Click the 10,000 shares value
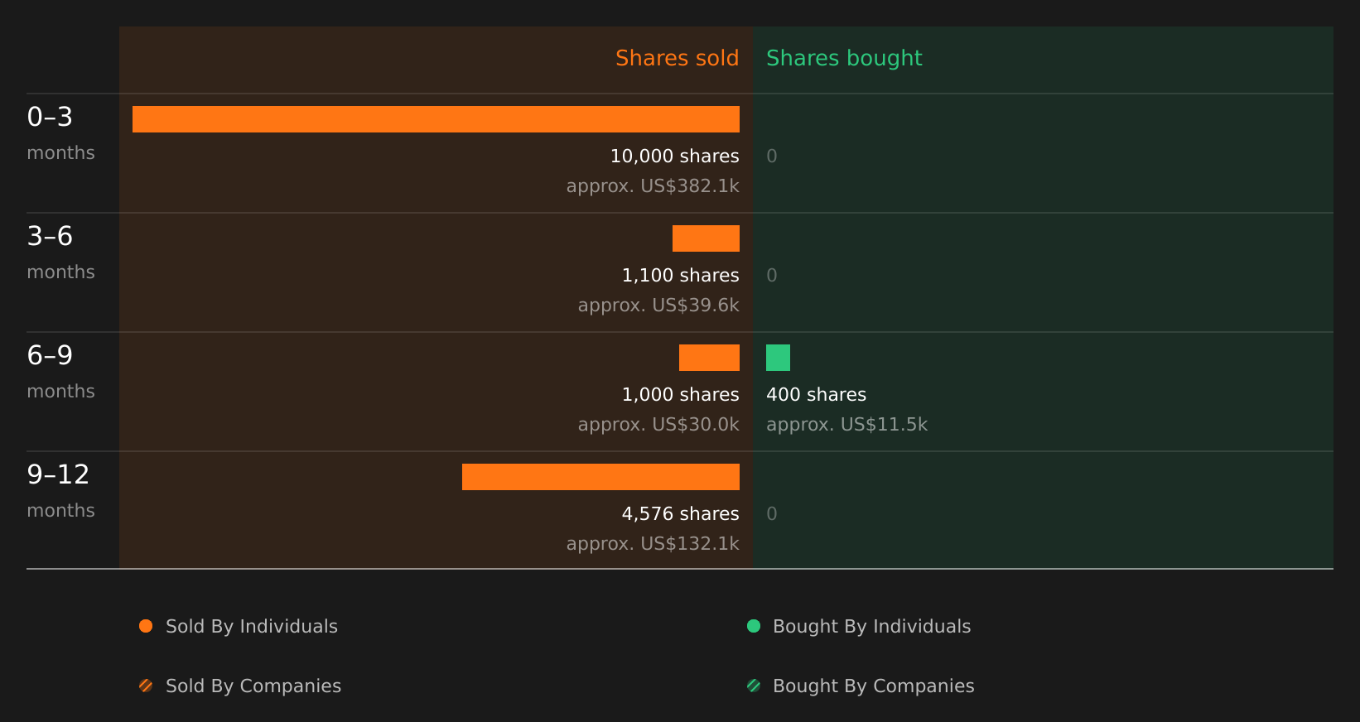Screen dimensions: 1360x722 (674, 156)
